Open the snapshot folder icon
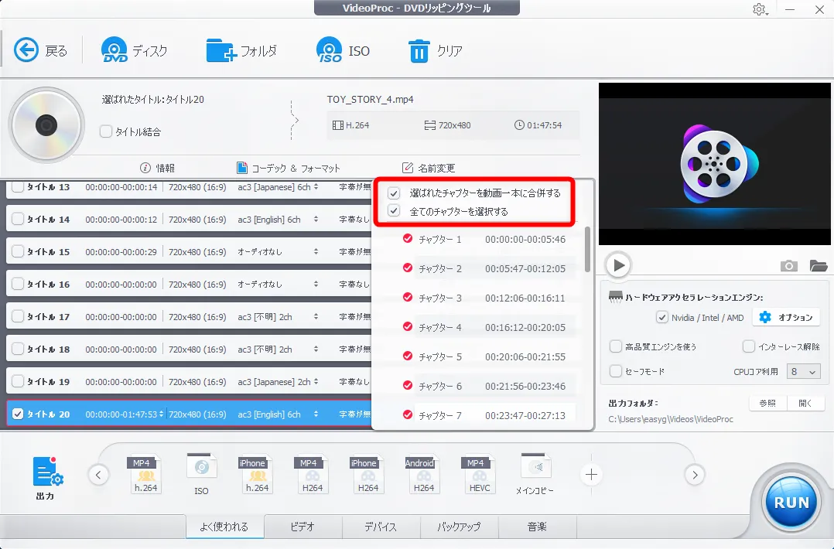Viewport: 834px width, 549px height. (x=819, y=265)
